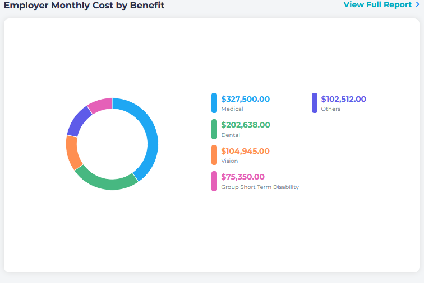Screen dimensions: 424x283
Task: Click the orange Vision legend swatch
Action: [214, 155]
